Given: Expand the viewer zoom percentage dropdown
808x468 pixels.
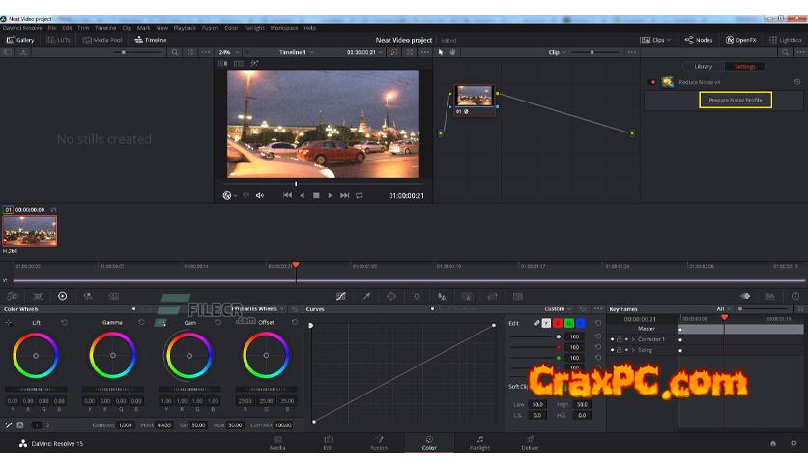Looking at the screenshot, I should (227, 52).
